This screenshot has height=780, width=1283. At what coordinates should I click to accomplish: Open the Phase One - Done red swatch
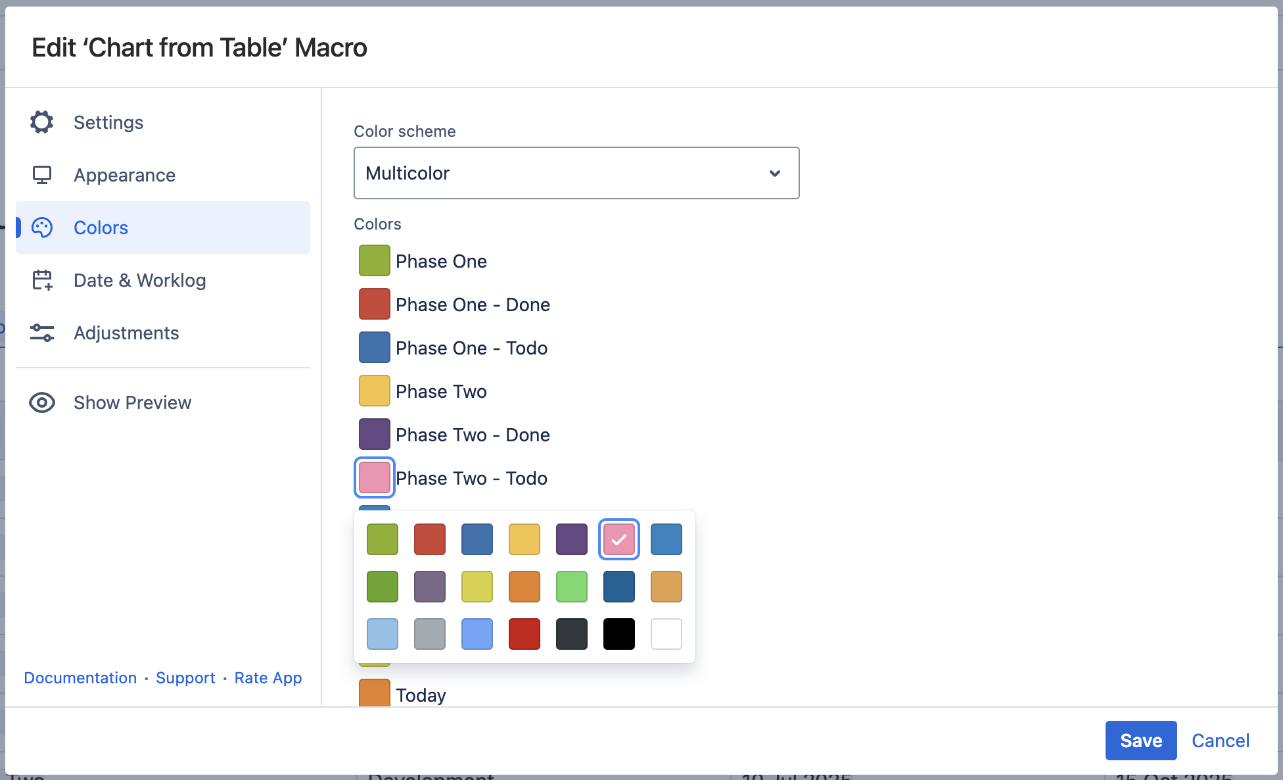click(375, 304)
